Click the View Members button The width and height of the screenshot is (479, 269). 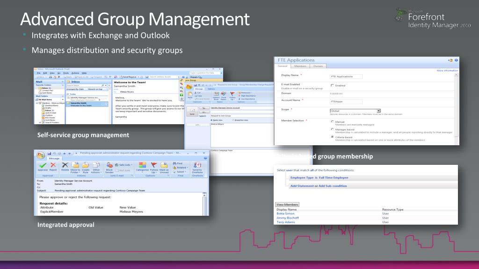point(287,205)
